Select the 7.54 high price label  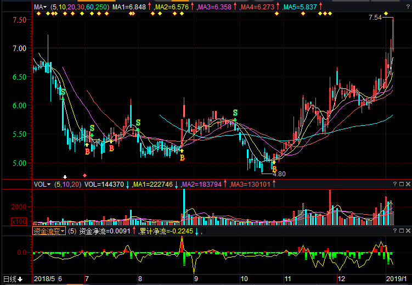point(375,18)
